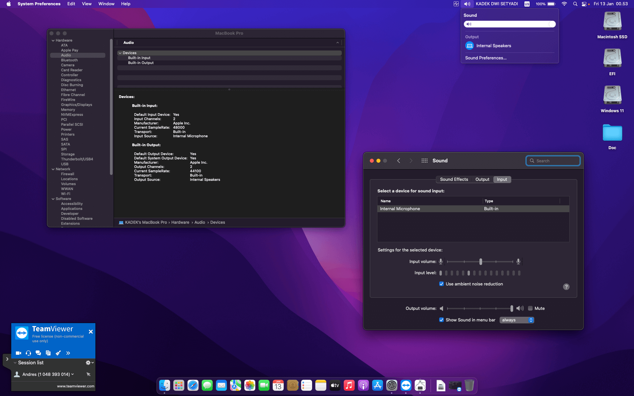Click TeamViewer session settings gear

(88, 363)
